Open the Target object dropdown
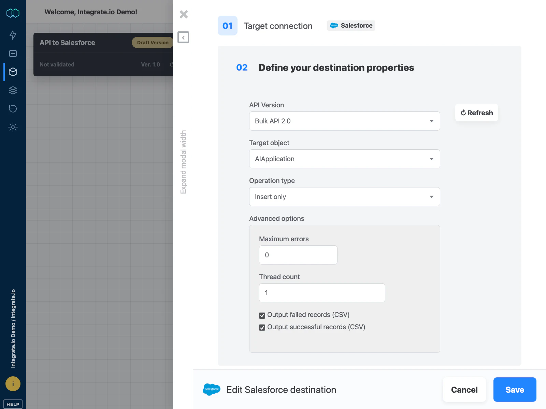Viewport: 546px width, 409px height. (x=345, y=159)
